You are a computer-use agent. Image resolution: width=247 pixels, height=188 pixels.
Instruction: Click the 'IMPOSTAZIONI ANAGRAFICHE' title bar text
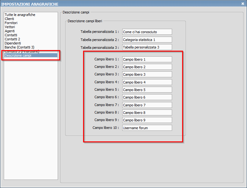coord(30,4)
